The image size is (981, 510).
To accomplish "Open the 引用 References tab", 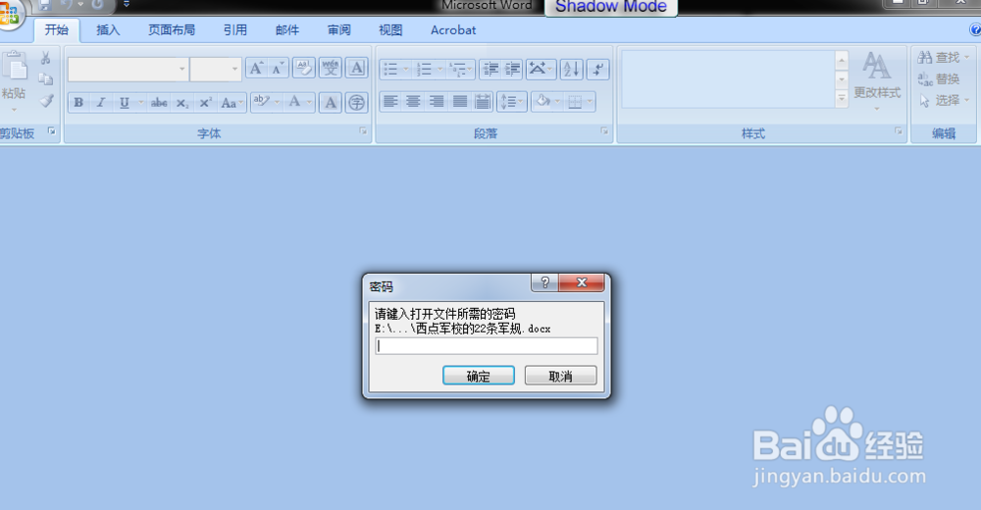I will pyautogui.click(x=235, y=30).
